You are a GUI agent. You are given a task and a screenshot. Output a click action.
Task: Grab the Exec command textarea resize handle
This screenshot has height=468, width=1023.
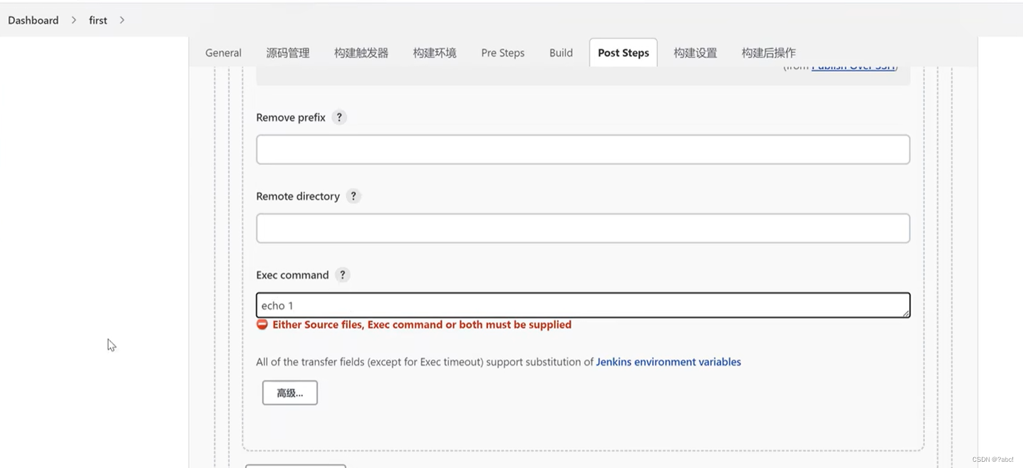point(906,313)
